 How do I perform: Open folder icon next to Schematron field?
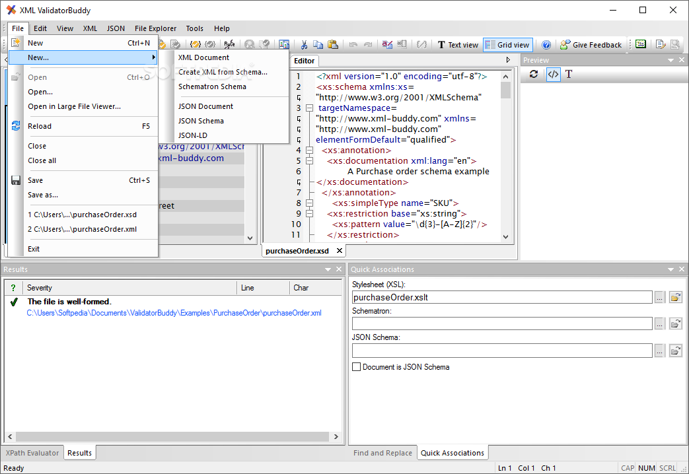(x=675, y=323)
